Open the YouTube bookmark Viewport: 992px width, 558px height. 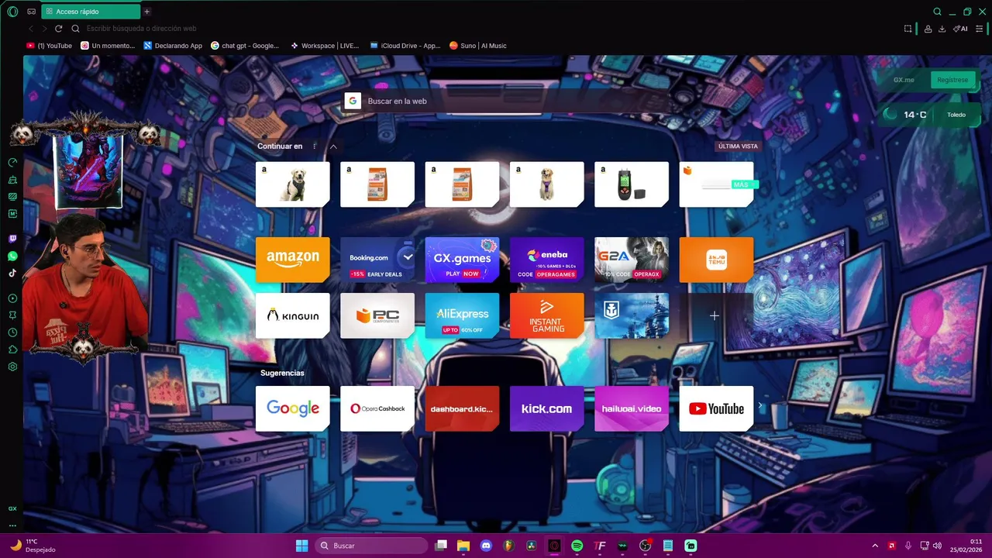[50, 46]
